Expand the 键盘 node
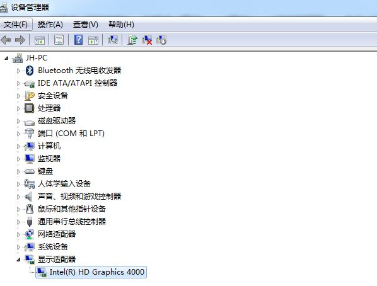 tap(18, 171)
